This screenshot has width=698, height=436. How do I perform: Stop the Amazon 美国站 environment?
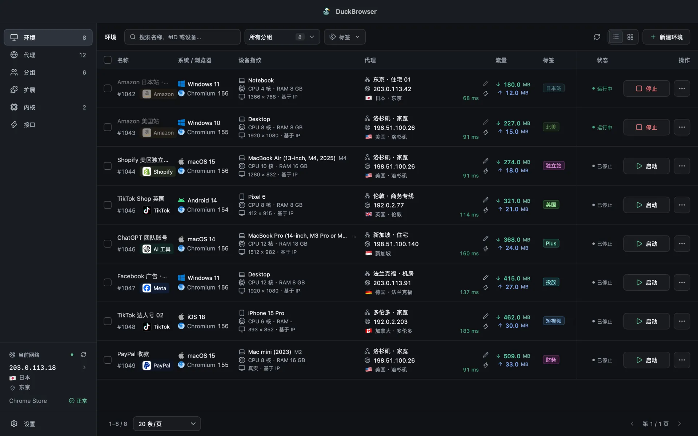(646, 127)
